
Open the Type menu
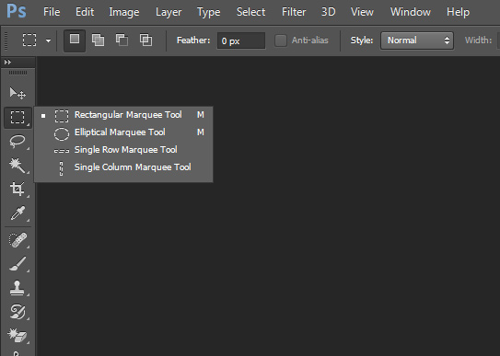208,13
